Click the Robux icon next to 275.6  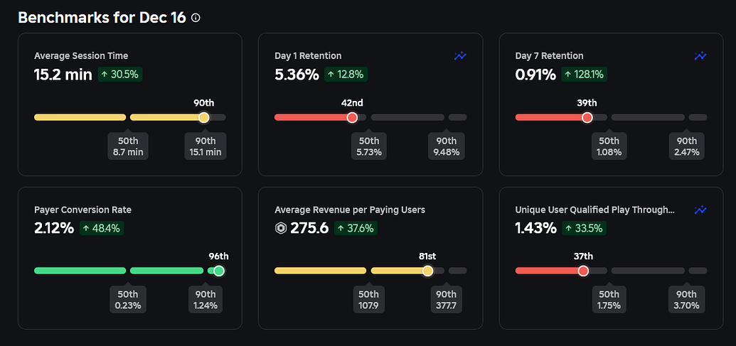(x=281, y=228)
